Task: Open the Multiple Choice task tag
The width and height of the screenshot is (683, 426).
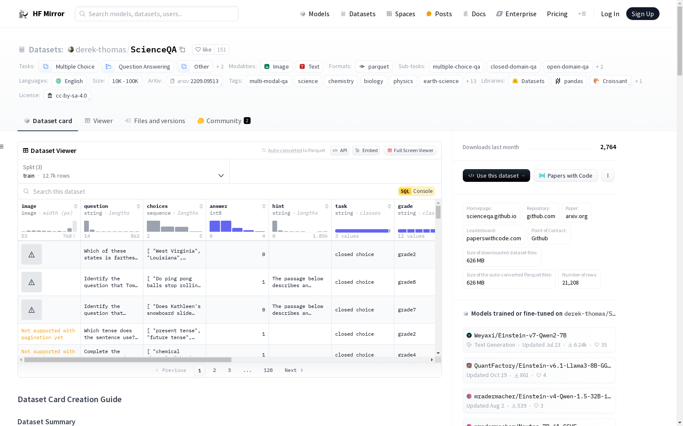Action: (69, 66)
